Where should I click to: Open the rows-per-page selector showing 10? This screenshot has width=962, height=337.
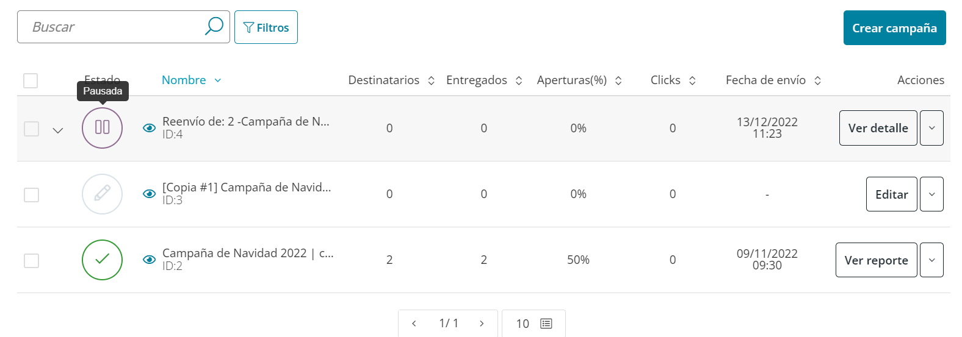point(533,324)
